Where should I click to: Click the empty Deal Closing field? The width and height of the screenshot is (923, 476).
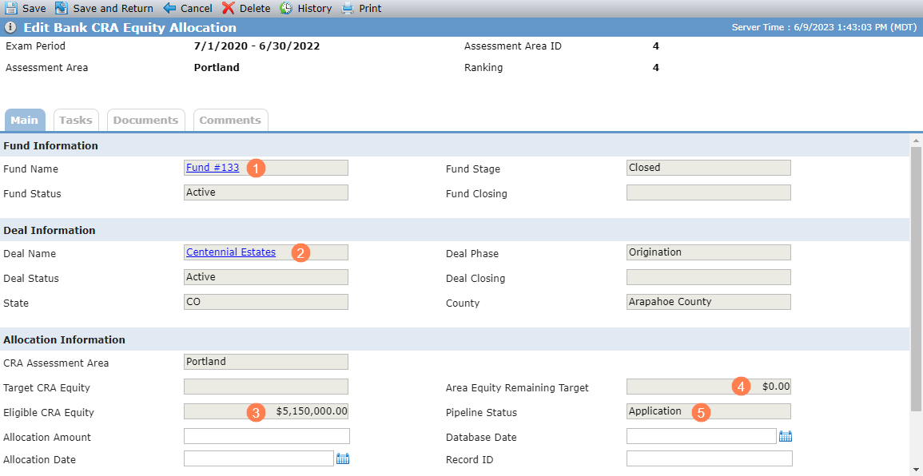point(709,277)
